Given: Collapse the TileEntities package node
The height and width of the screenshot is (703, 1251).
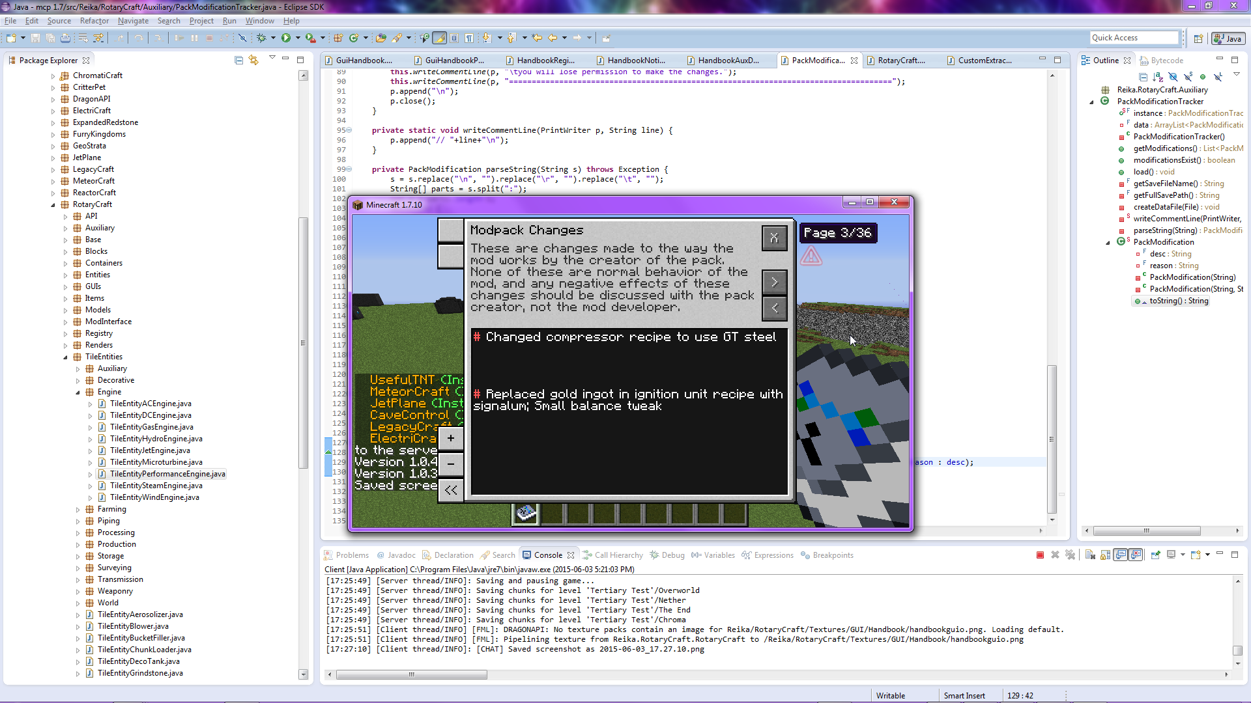Looking at the screenshot, I should [x=65, y=357].
